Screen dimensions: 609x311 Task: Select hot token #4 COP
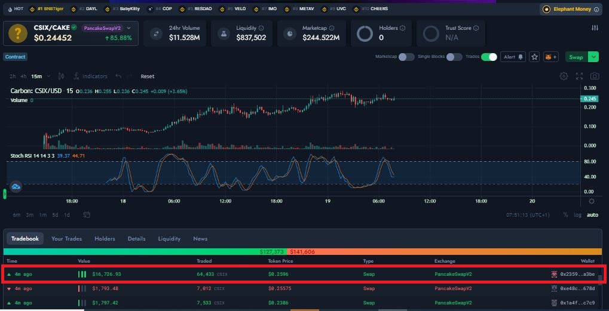point(160,8)
